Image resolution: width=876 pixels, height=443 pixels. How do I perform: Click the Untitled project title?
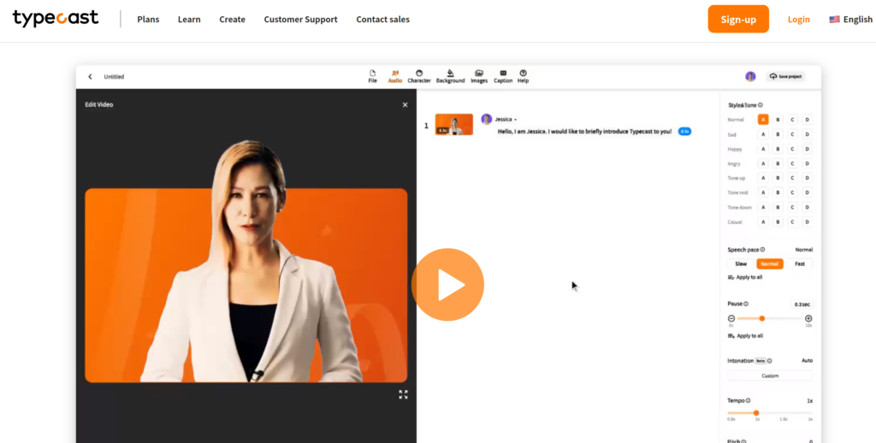(114, 76)
